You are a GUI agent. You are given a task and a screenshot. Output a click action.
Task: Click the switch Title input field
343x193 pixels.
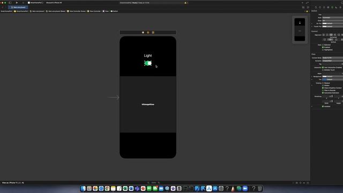coord(332,14)
